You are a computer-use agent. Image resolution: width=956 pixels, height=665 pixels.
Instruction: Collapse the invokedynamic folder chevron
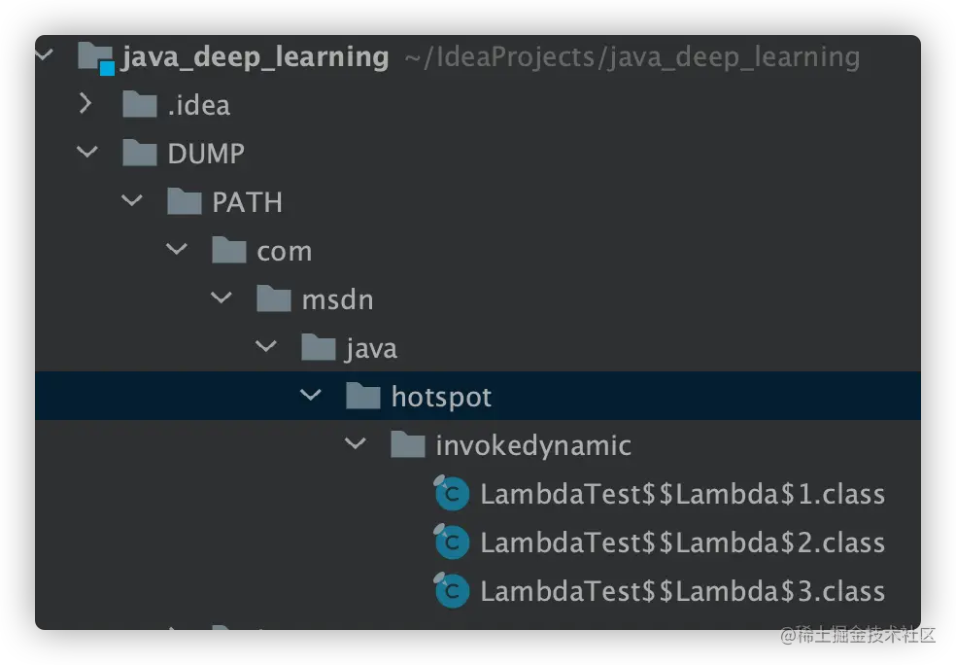click(x=355, y=444)
